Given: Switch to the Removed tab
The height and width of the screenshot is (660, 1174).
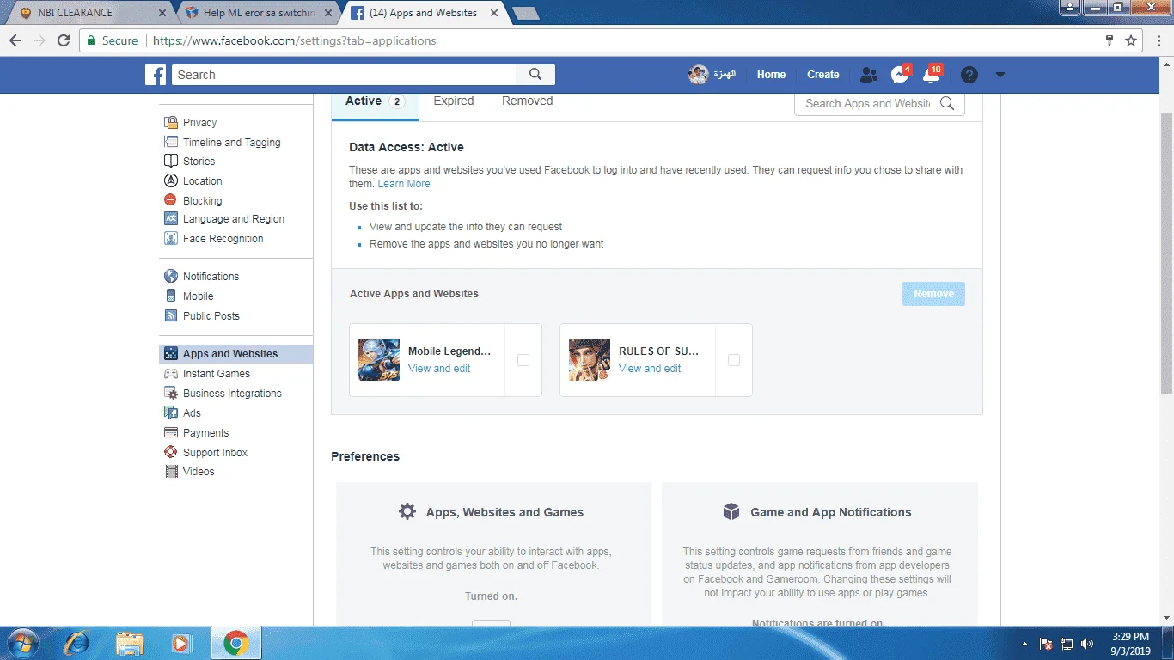Looking at the screenshot, I should click(527, 101).
